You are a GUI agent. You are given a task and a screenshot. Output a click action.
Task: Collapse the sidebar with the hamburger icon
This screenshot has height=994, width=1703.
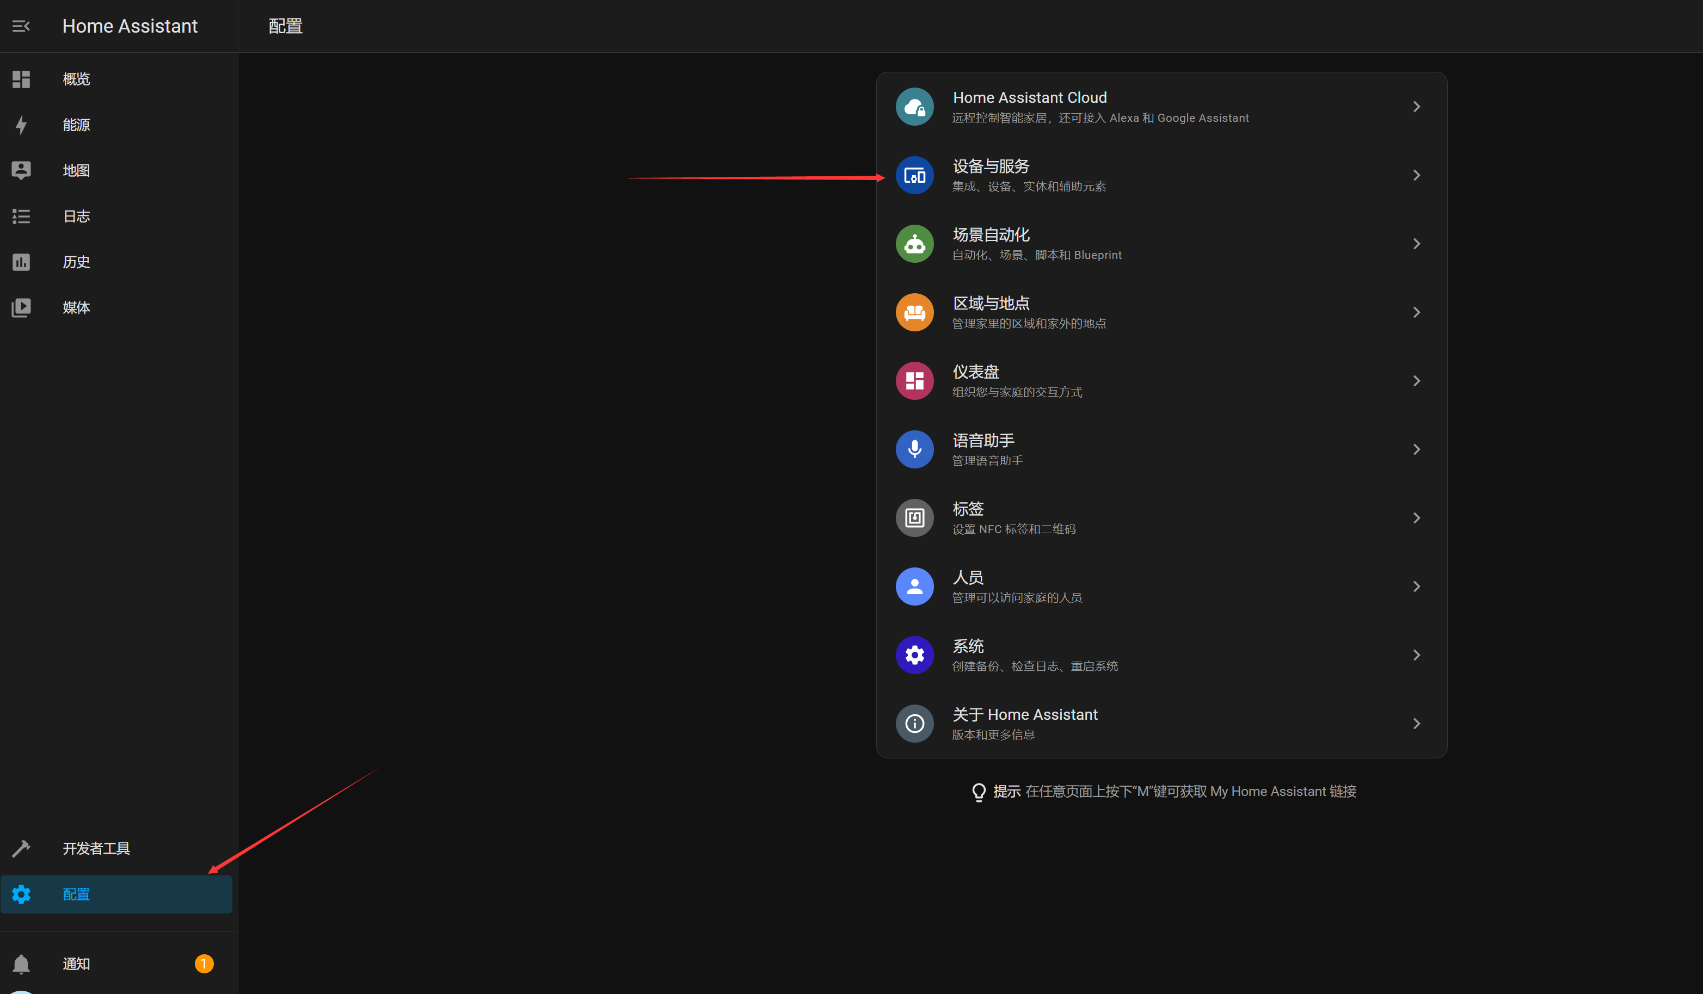[x=21, y=26]
